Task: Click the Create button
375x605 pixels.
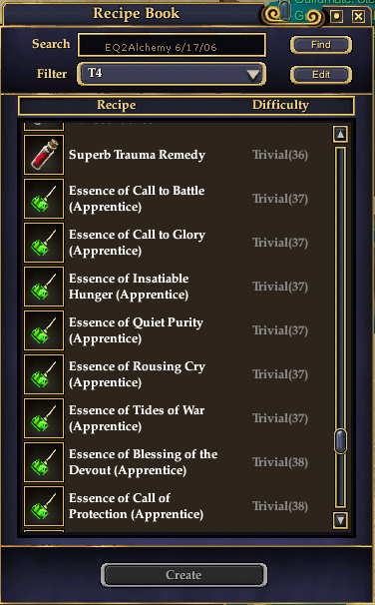Action: (184, 575)
